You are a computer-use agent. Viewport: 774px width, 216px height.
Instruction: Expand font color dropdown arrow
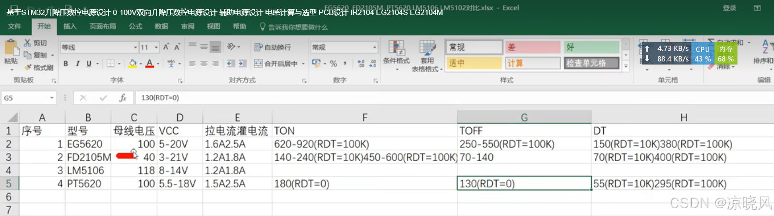[158, 64]
